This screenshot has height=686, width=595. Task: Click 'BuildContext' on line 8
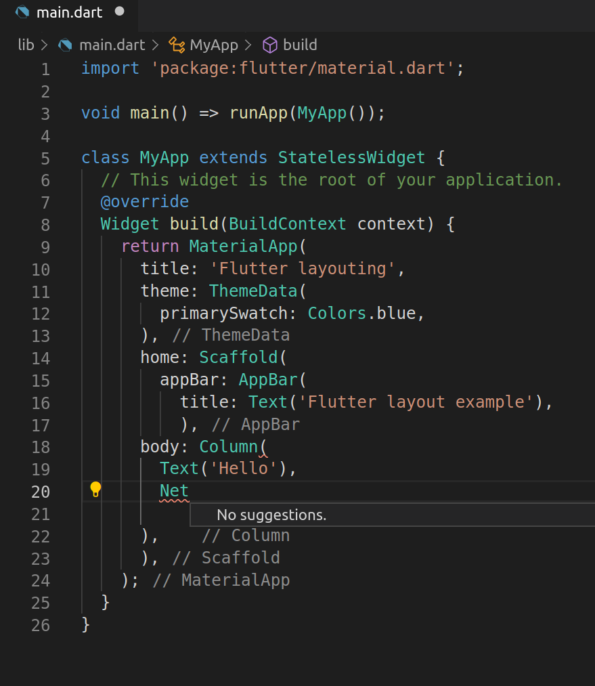click(x=287, y=224)
